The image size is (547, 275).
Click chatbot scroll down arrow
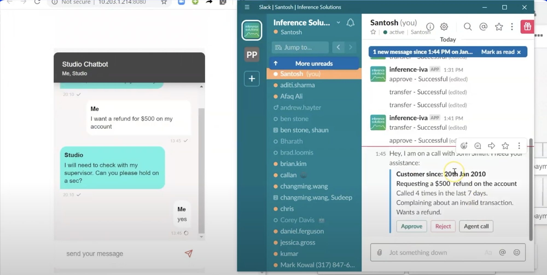(x=201, y=237)
